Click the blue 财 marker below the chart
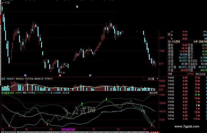 click(90, 75)
